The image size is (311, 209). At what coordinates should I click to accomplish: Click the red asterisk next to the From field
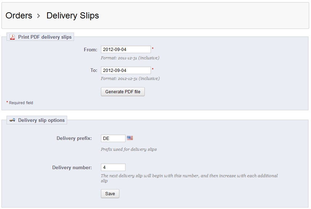153,48
